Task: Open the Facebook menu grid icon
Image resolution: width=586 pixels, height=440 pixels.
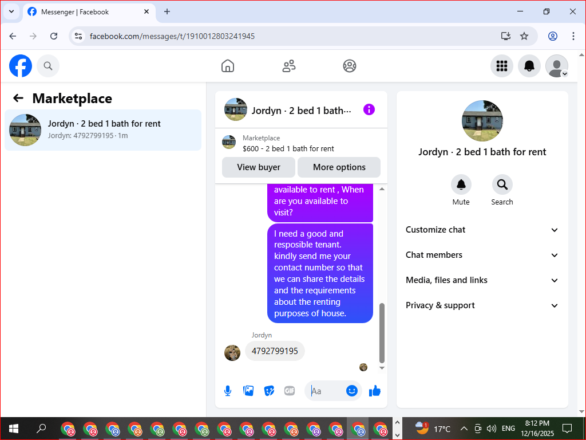Action: (501, 66)
